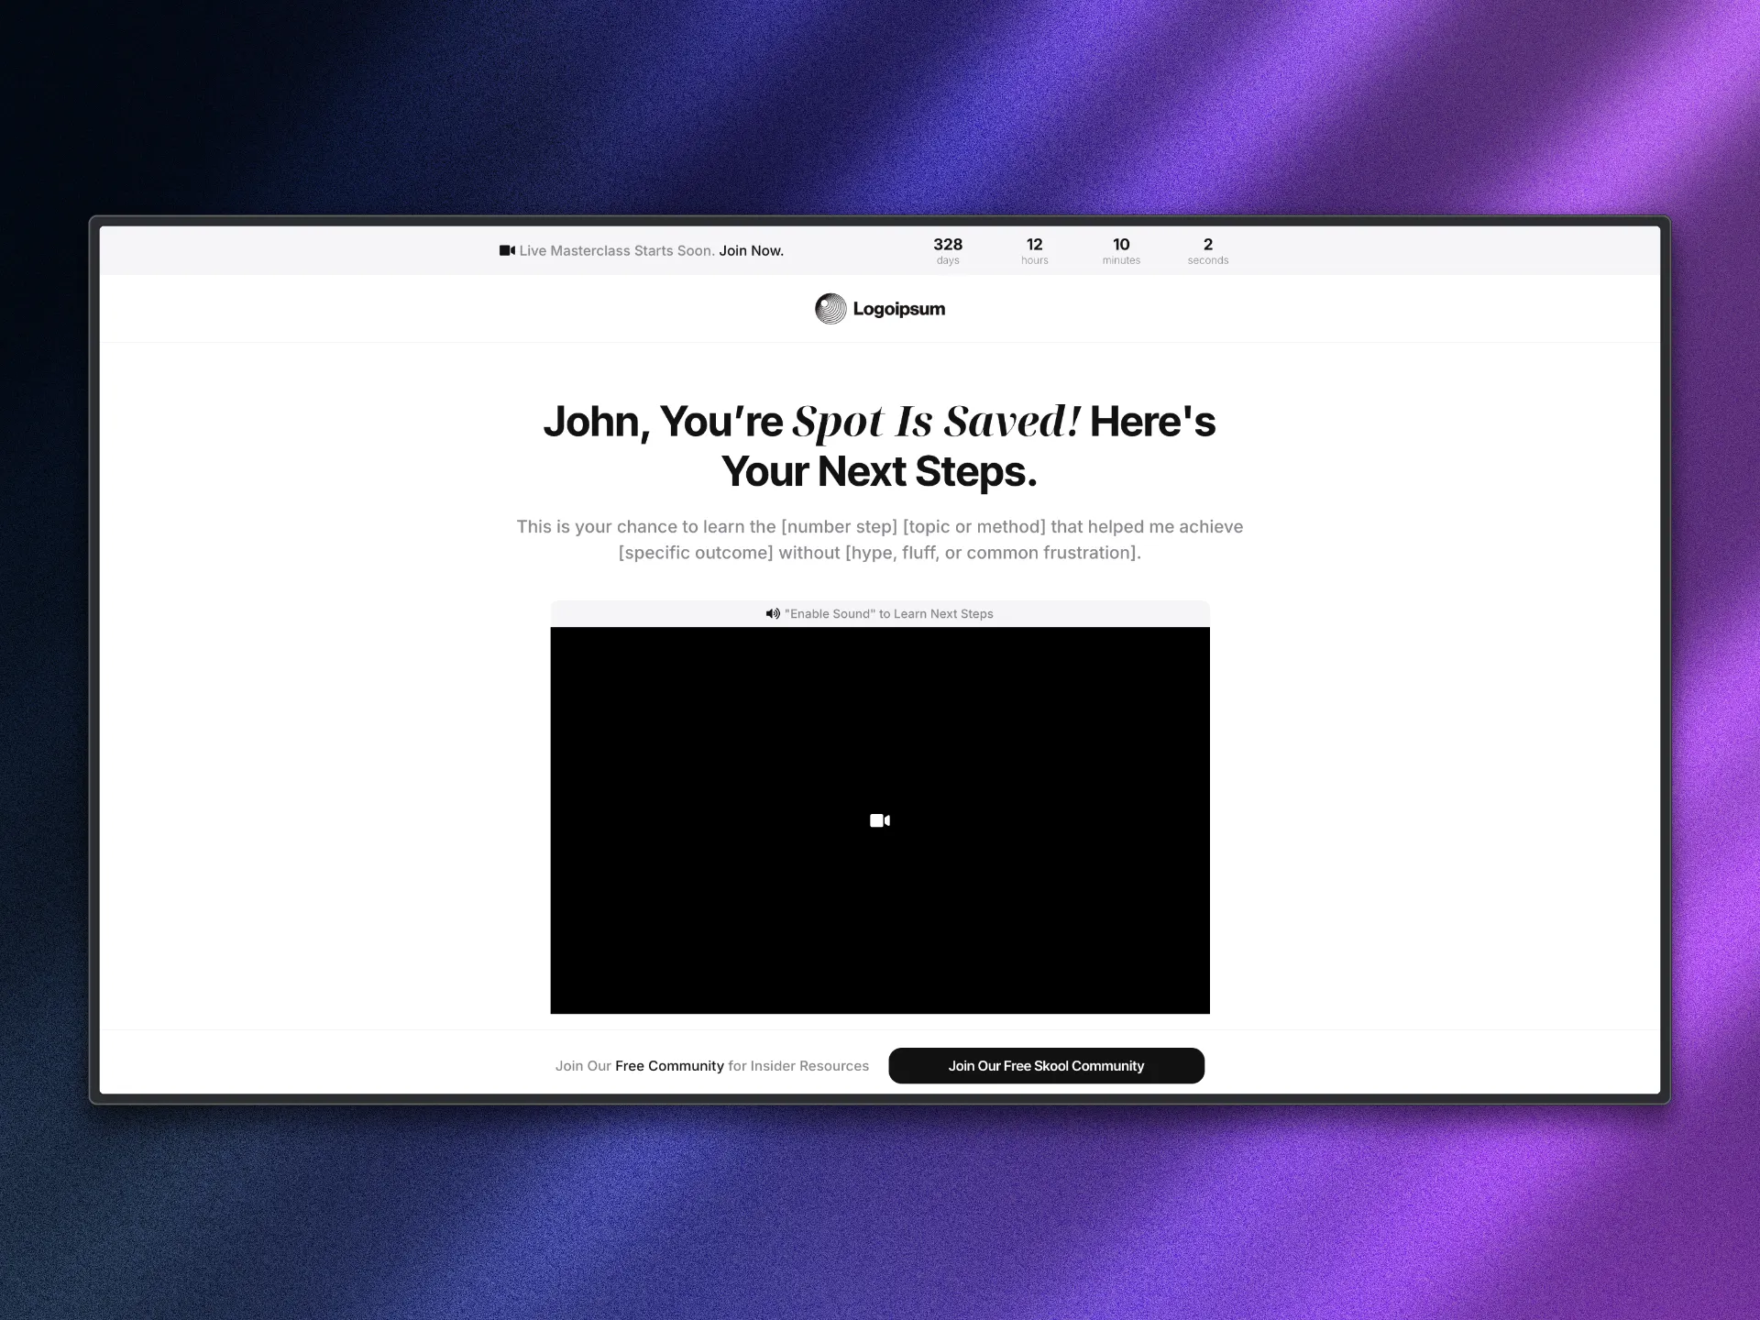This screenshot has height=1320, width=1760.
Task: Click the italic 'Spot Is Saved!' heading text
Action: 936,422
